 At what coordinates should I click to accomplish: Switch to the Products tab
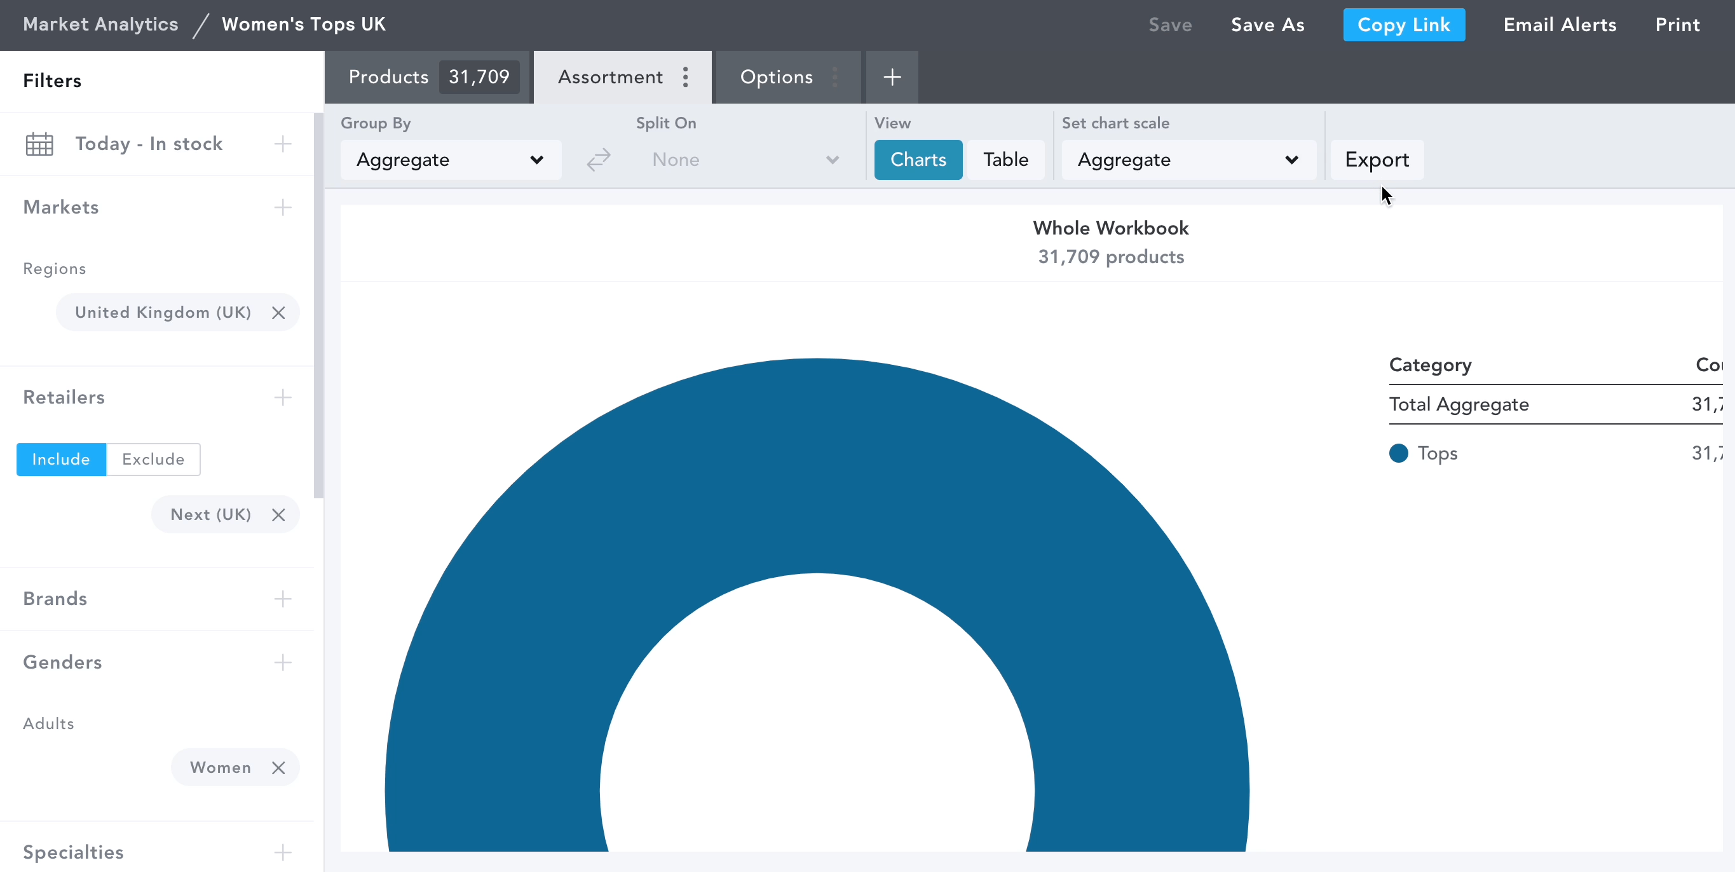pyautogui.click(x=388, y=78)
